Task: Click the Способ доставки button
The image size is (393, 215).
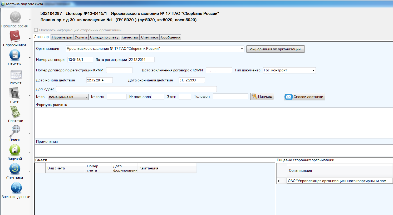Action: coord(304,97)
